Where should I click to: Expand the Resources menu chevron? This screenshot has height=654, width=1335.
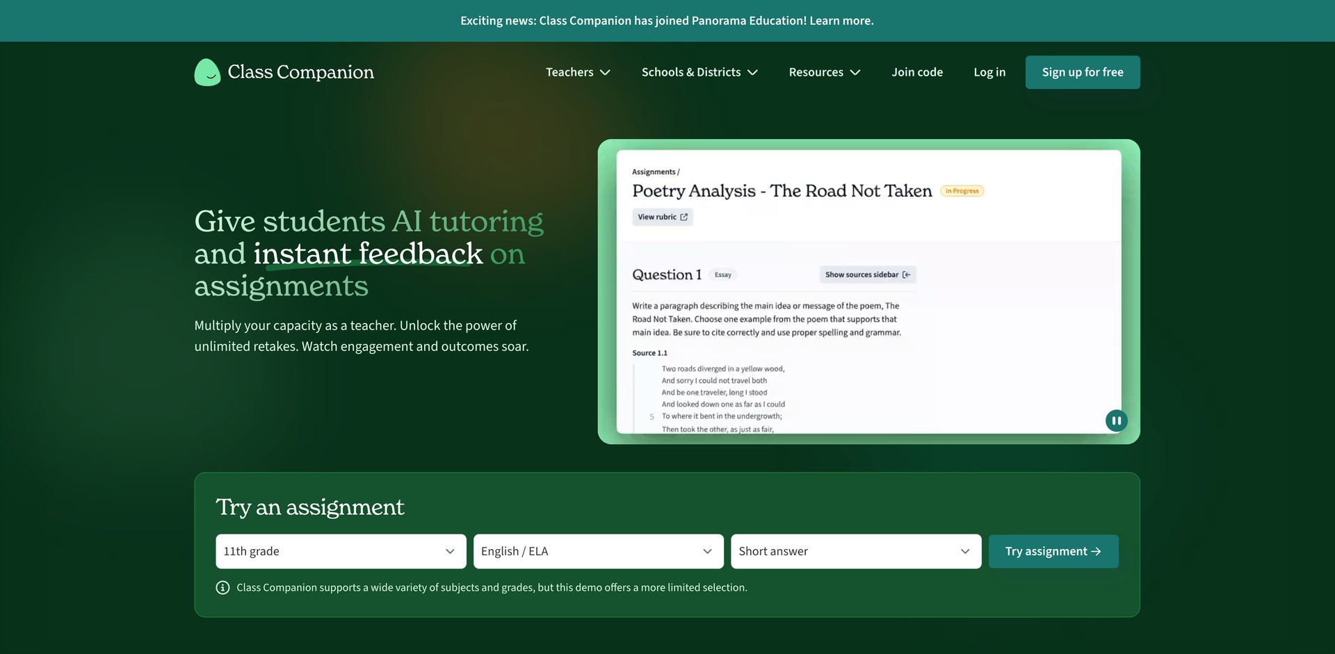coord(855,72)
